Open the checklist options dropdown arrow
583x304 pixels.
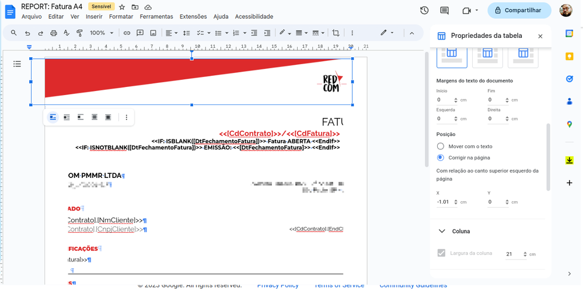pyautogui.click(x=209, y=33)
